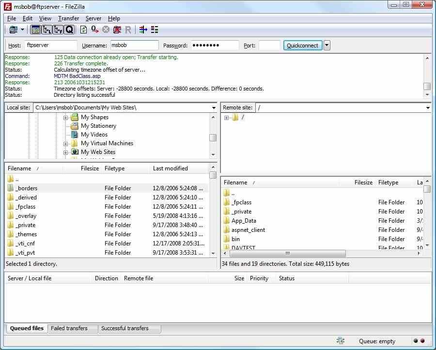Select the remote _private folder
The image size is (436, 350).
[x=323, y=212]
